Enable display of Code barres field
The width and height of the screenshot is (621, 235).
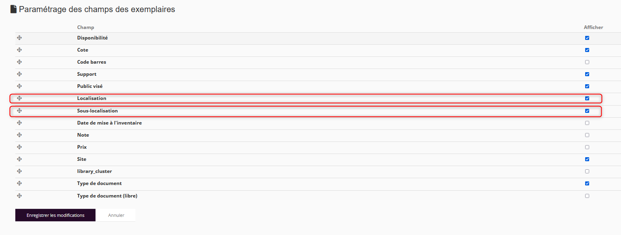pyautogui.click(x=587, y=62)
